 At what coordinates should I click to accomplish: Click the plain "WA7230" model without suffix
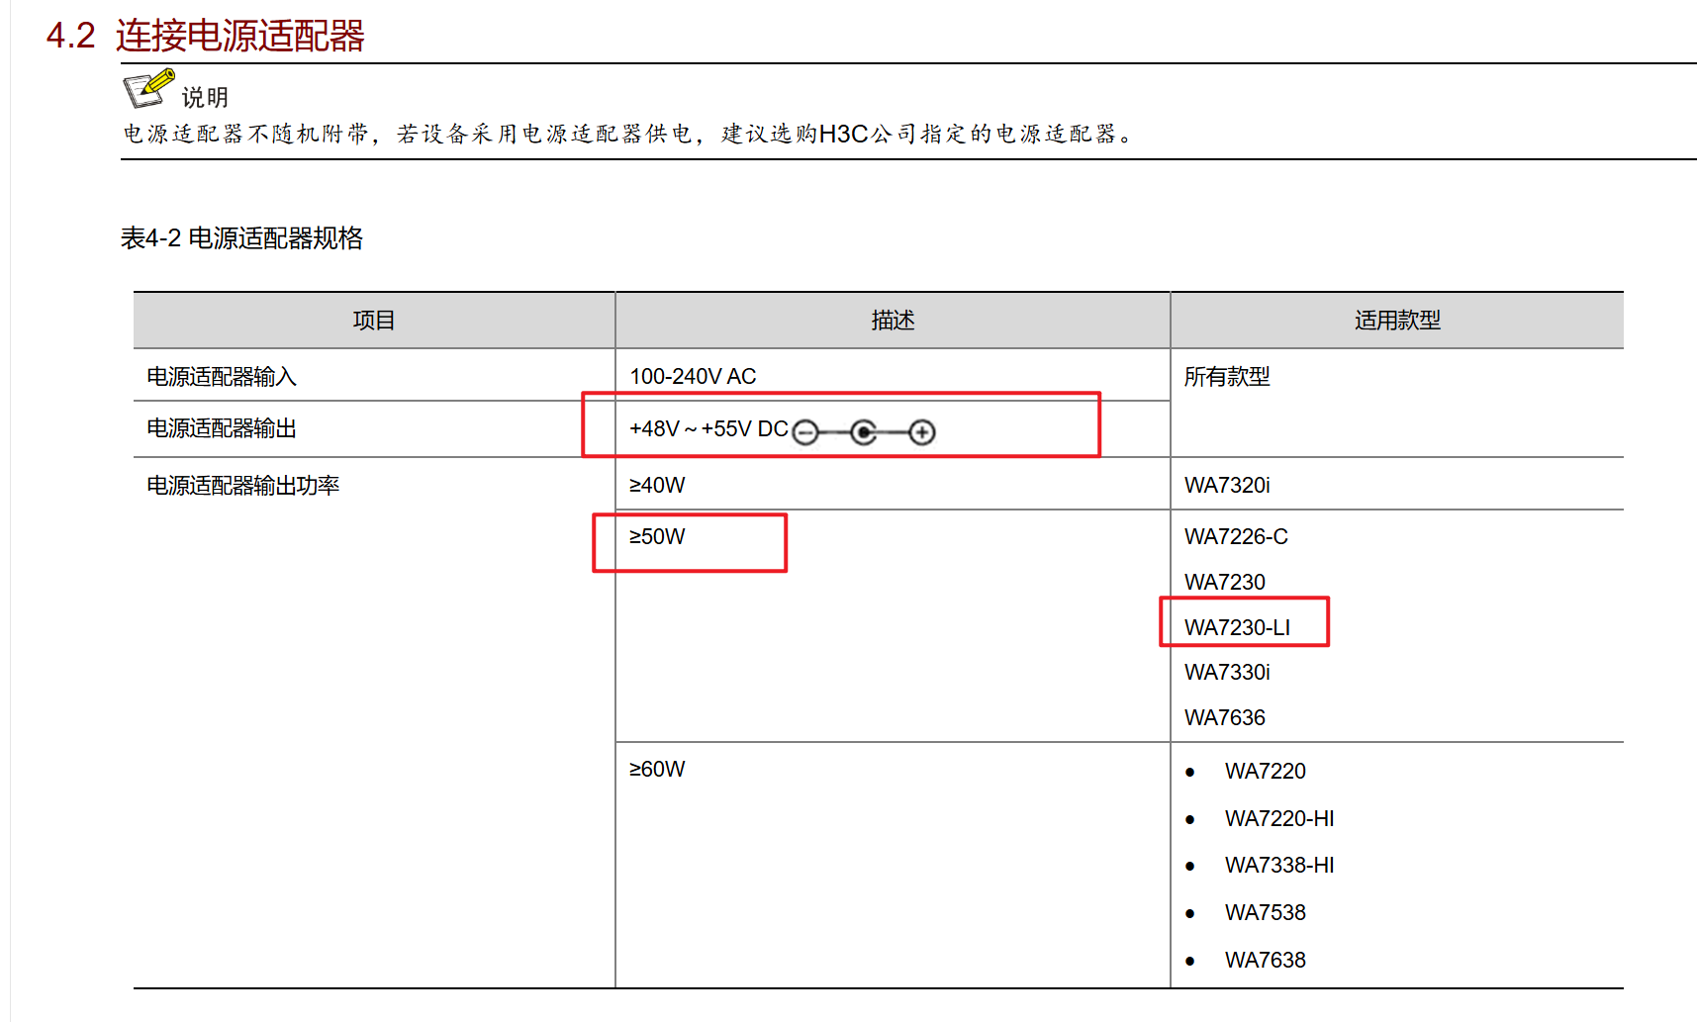pos(1225,583)
